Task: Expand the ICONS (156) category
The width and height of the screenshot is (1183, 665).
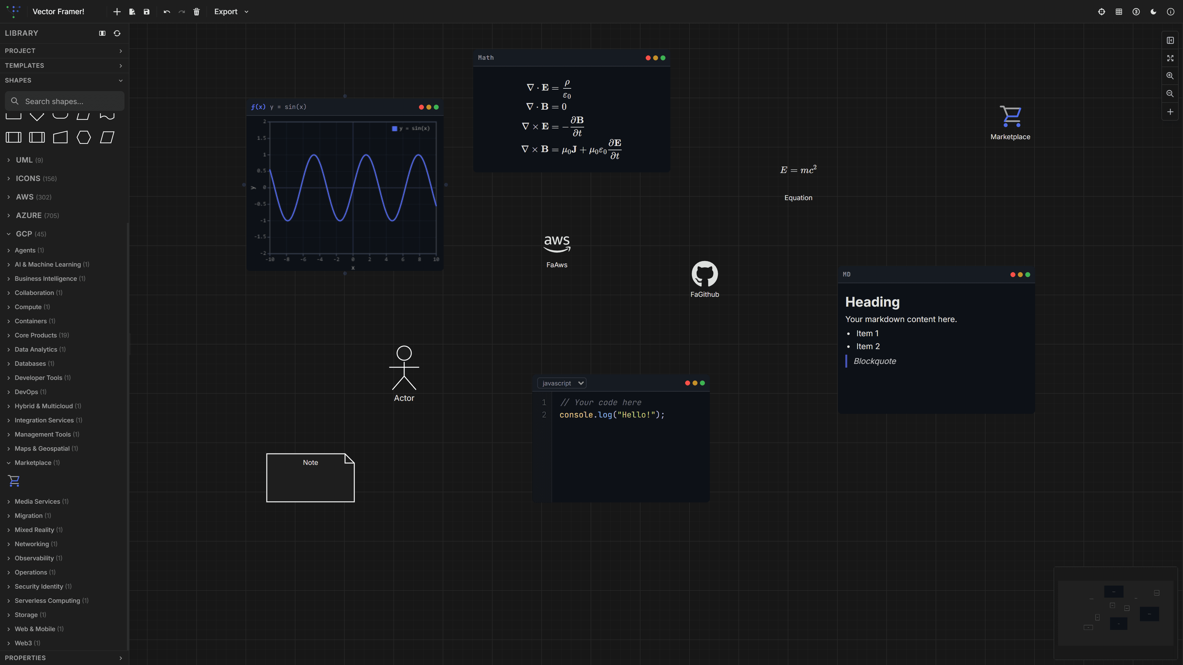Action: (64, 179)
